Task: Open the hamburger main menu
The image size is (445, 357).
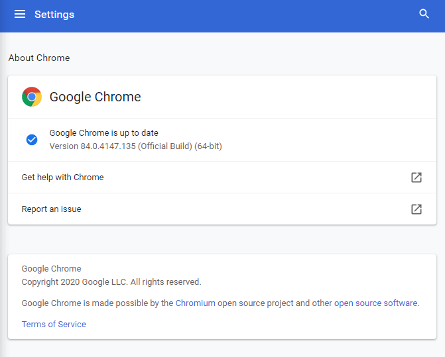Action: point(20,14)
